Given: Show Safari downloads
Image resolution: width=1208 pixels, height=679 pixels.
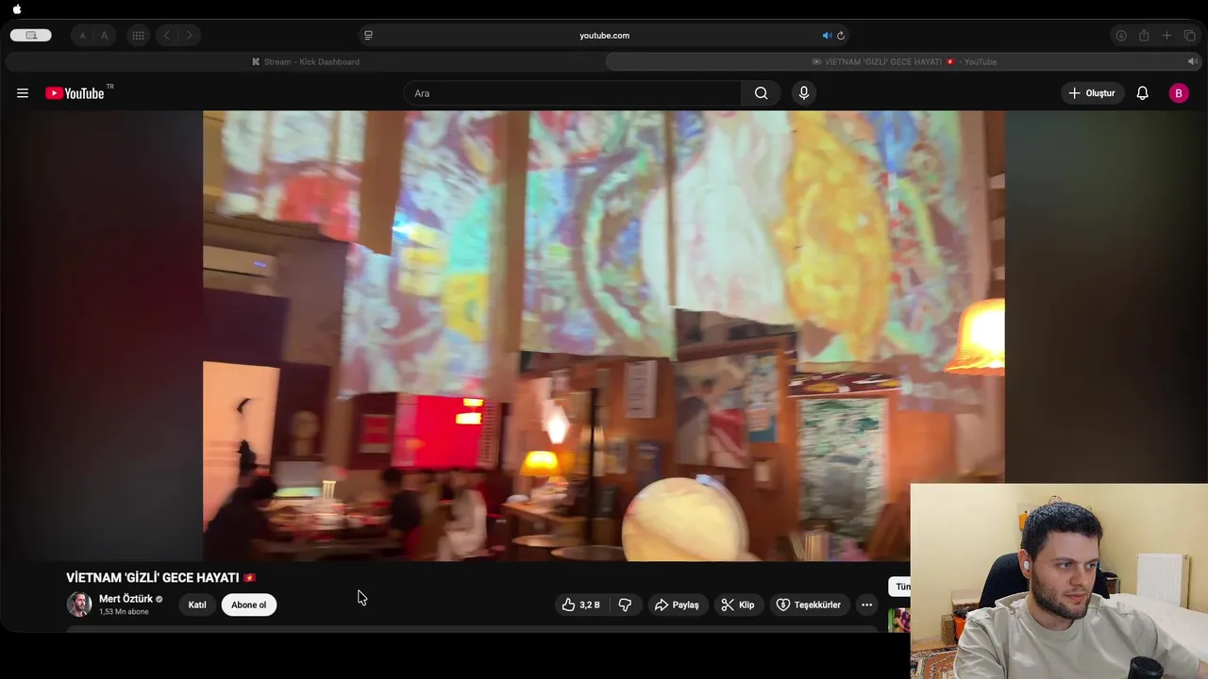Looking at the screenshot, I should 1121,36.
